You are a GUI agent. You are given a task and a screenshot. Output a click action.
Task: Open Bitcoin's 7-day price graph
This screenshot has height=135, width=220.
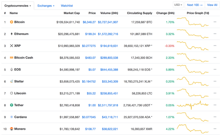coord(192,22)
